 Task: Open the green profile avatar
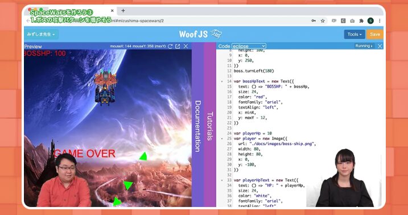click(x=370, y=21)
